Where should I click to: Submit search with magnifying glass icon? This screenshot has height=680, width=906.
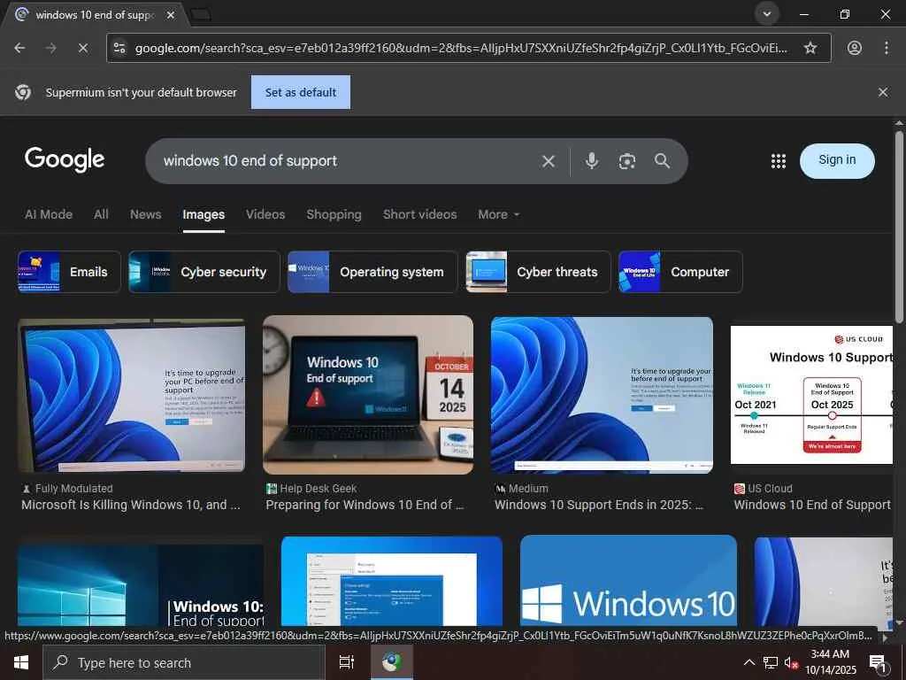click(x=662, y=161)
